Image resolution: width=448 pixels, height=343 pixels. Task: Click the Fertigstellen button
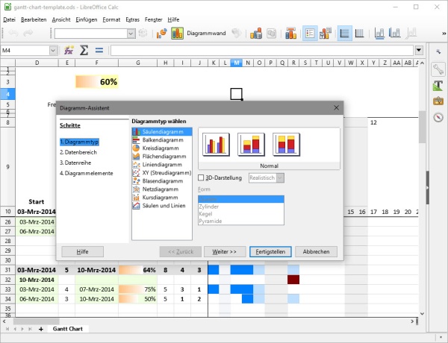tap(270, 252)
